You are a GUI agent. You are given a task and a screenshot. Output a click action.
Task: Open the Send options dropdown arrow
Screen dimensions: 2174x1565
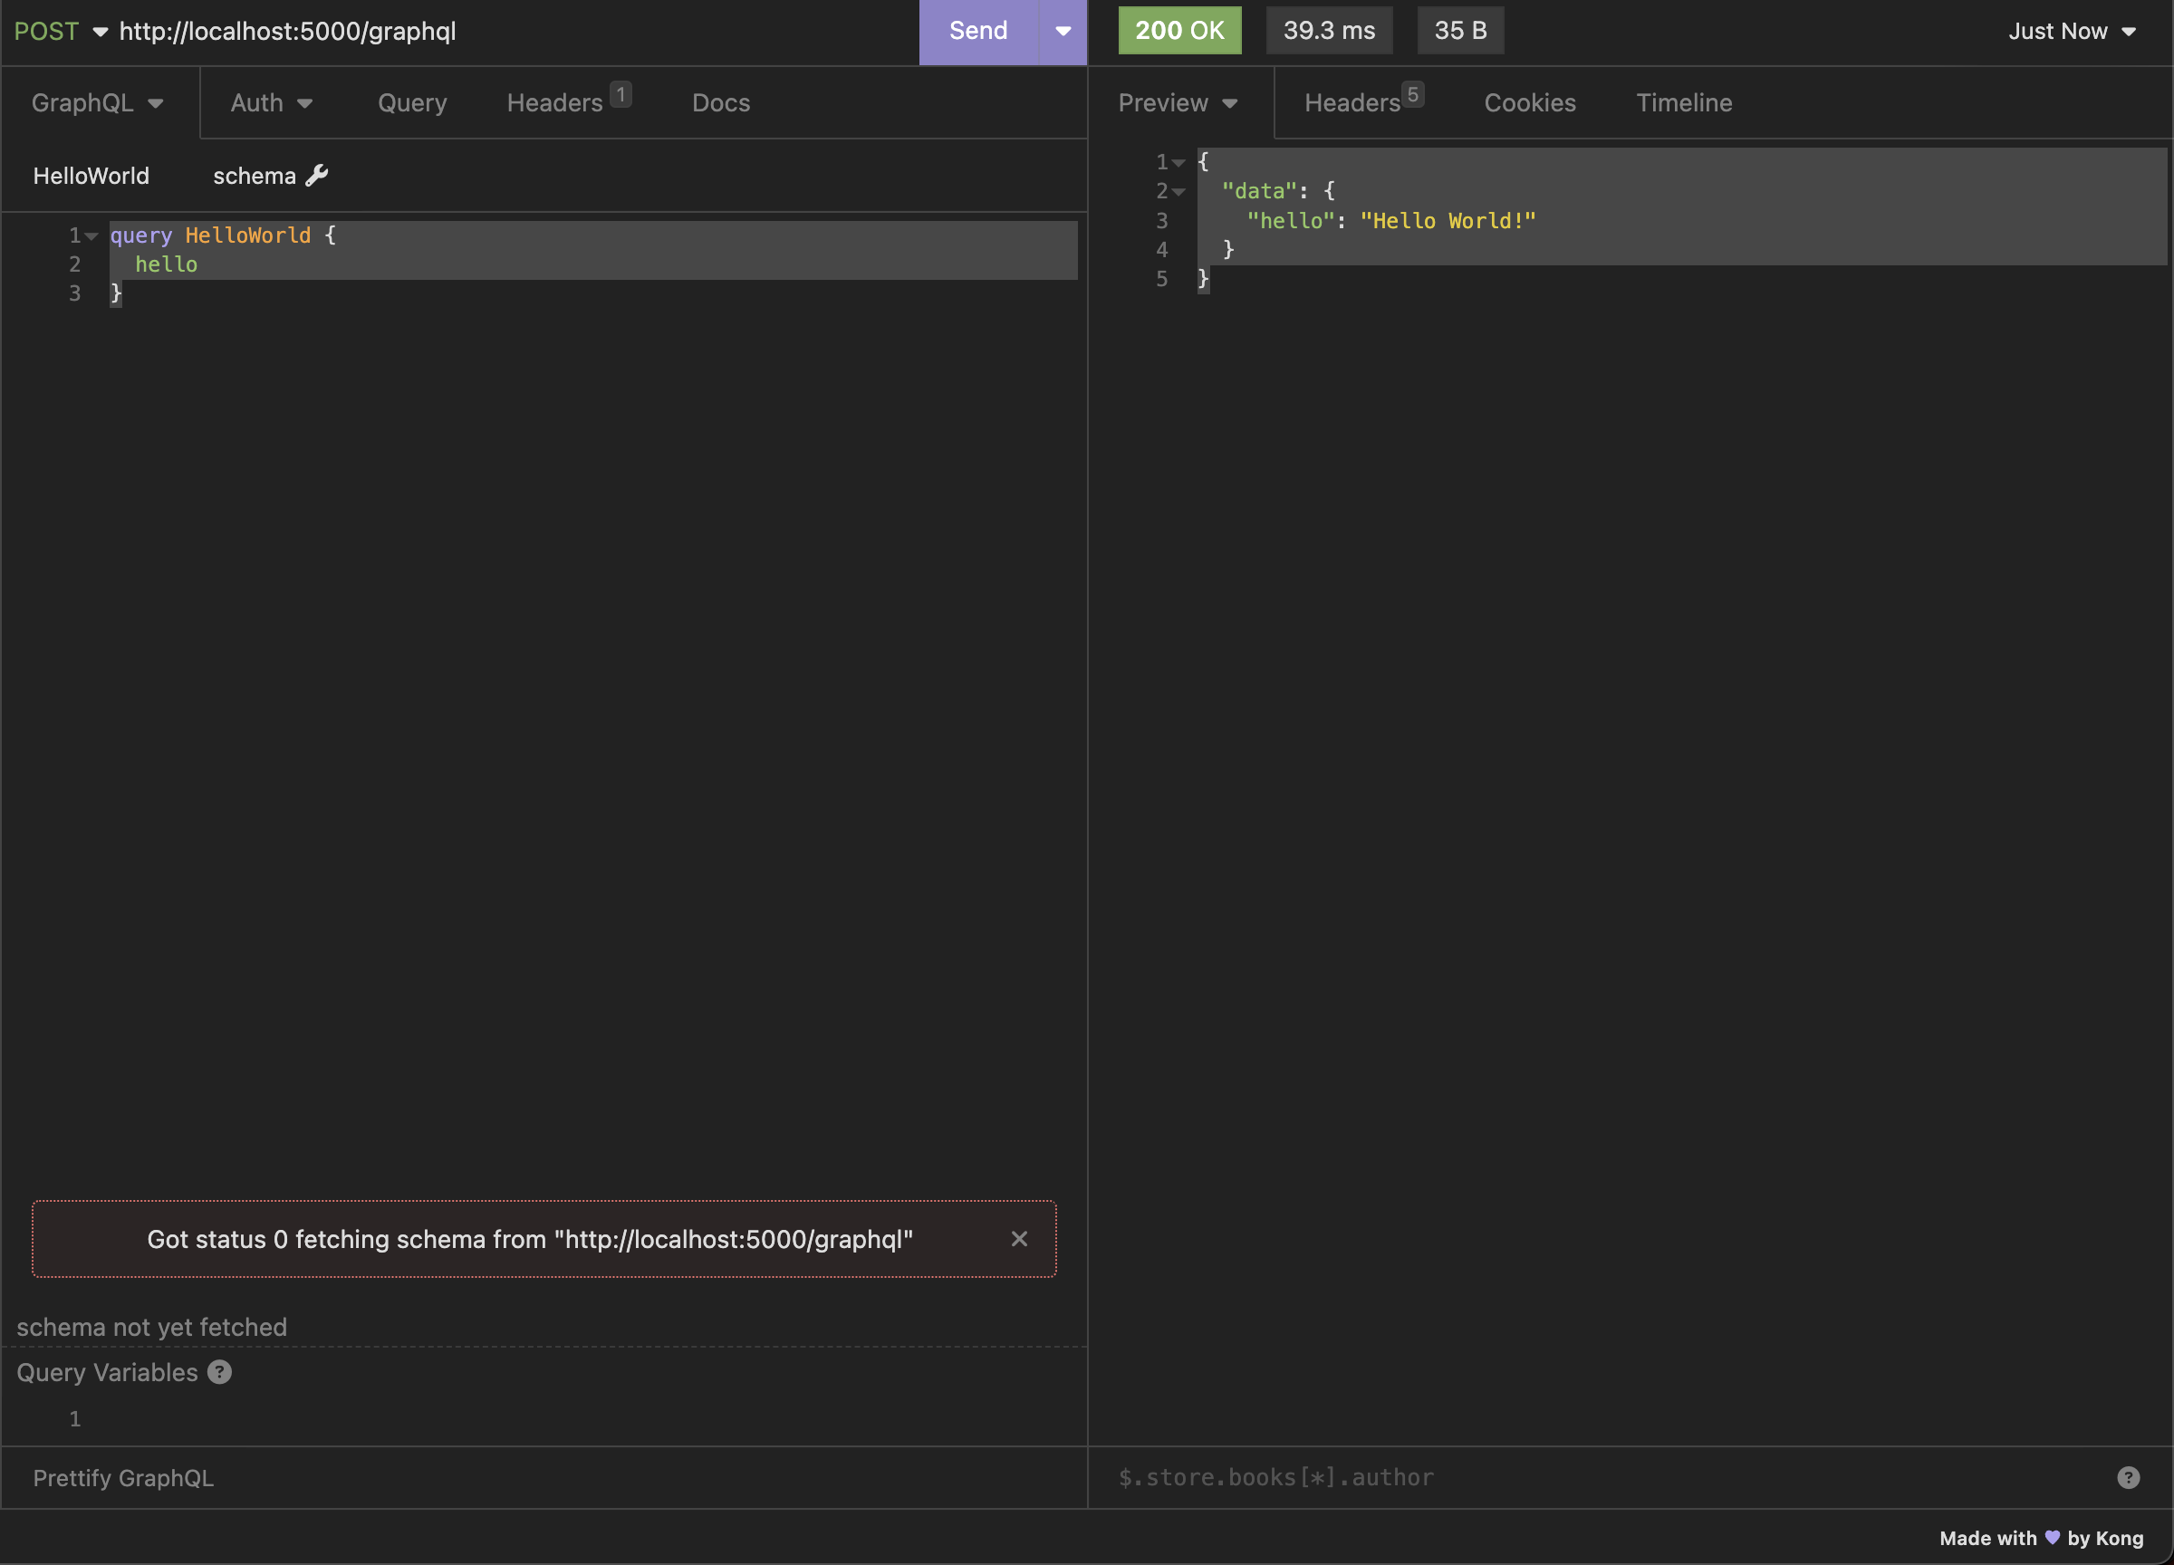1062,31
